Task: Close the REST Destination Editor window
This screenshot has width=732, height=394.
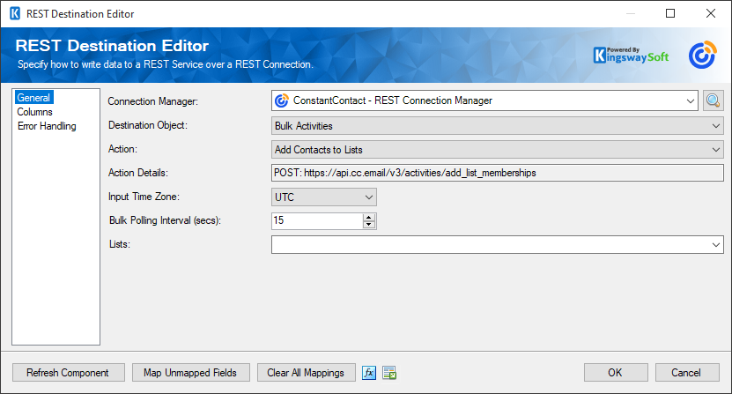Action: (x=711, y=13)
